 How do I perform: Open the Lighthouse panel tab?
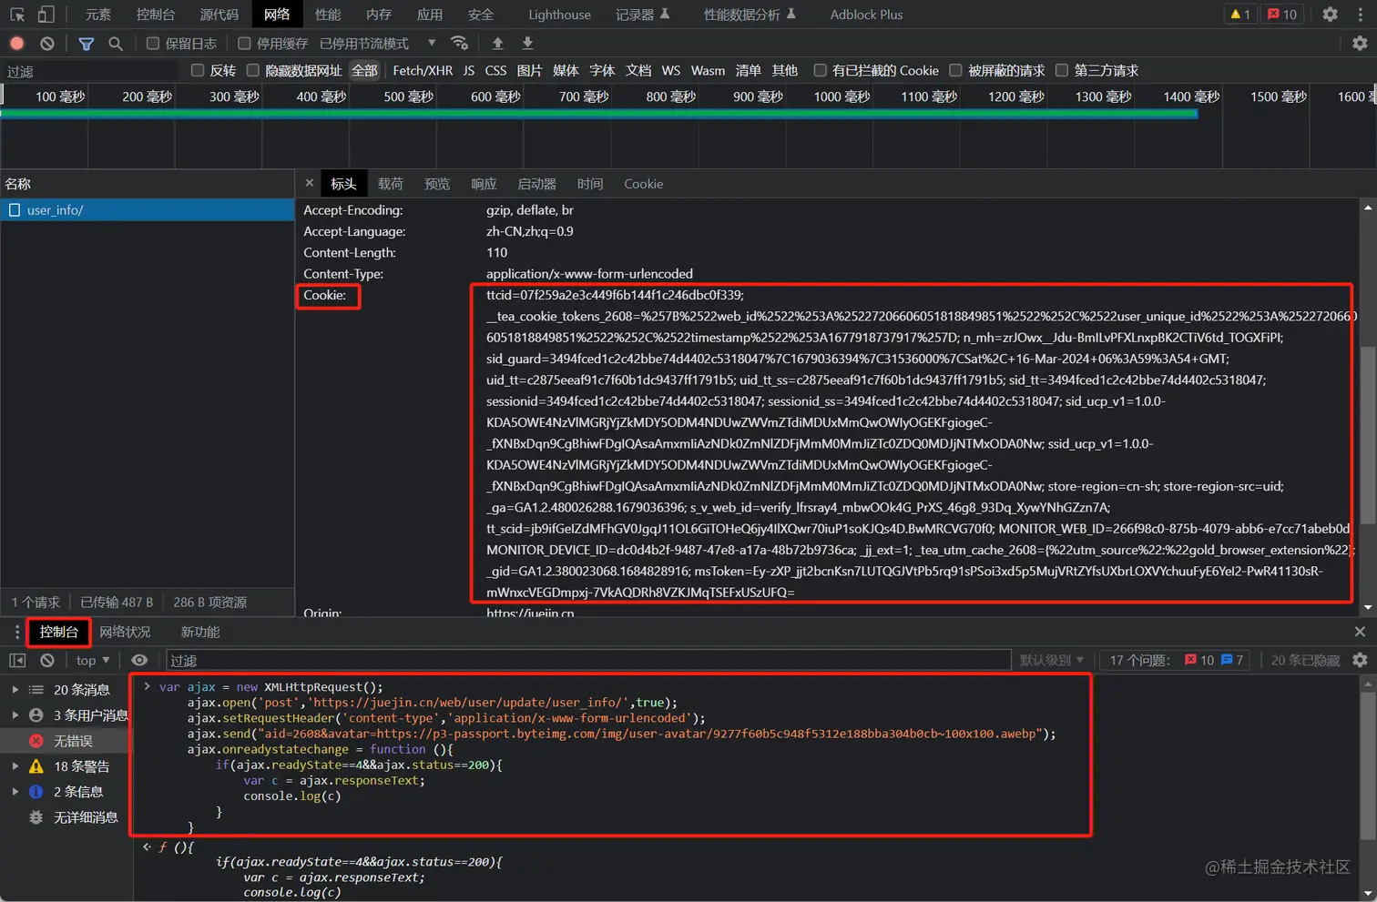559,15
